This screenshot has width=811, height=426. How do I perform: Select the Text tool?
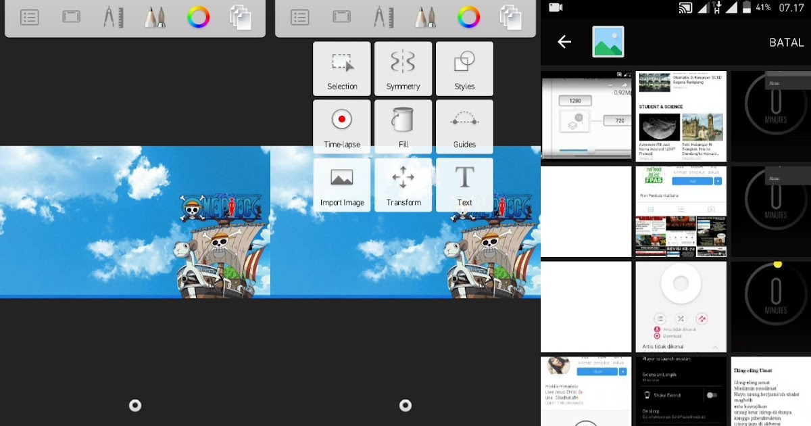point(465,185)
